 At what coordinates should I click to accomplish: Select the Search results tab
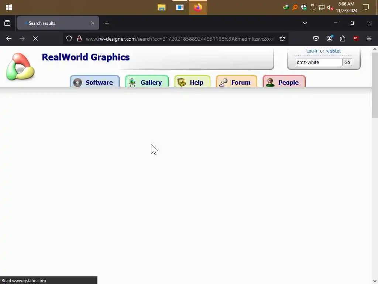[58, 23]
